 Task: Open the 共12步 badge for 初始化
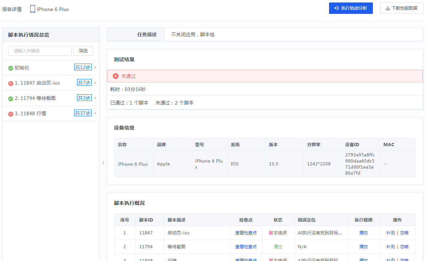click(83, 67)
